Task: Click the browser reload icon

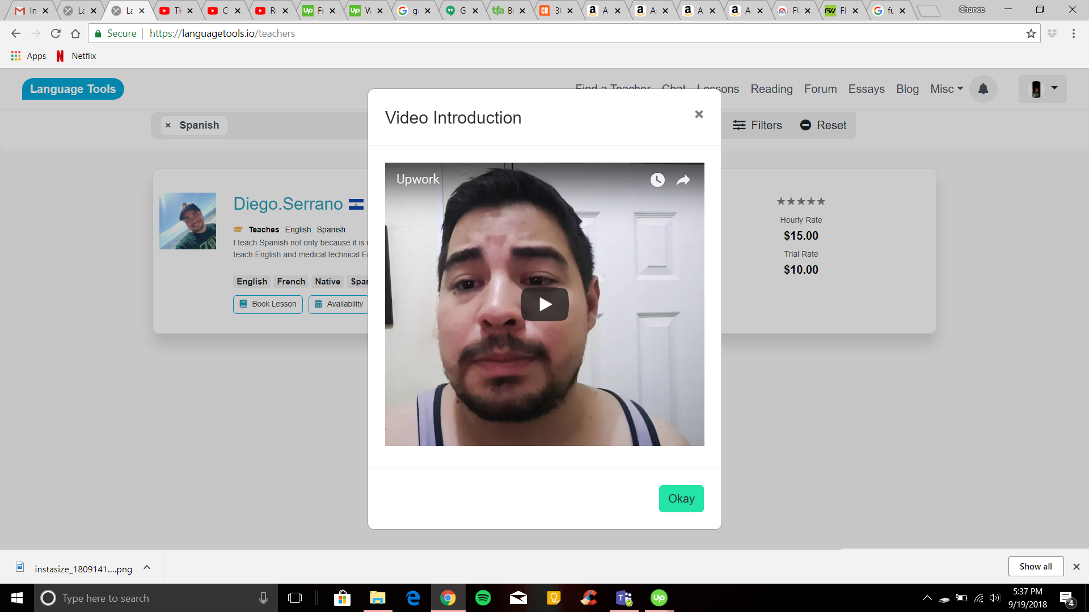Action: [56, 33]
